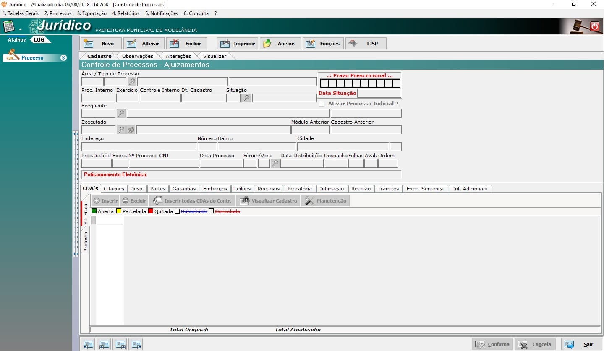
Task: Select the Garantias tab
Action: click(184, 189)
